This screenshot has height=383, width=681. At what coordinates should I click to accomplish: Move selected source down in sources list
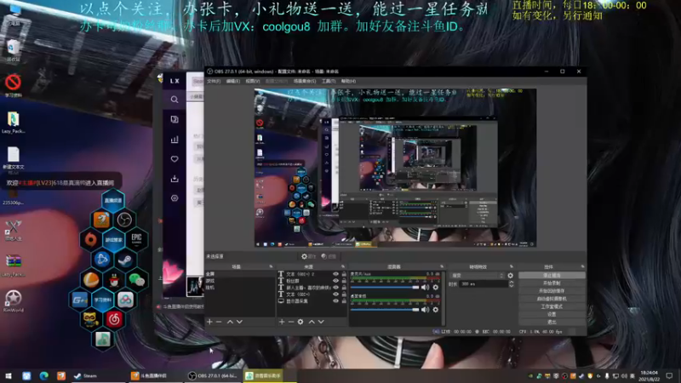click(x=321, y=322)
